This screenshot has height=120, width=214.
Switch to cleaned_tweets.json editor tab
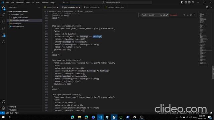pos(116,7)
